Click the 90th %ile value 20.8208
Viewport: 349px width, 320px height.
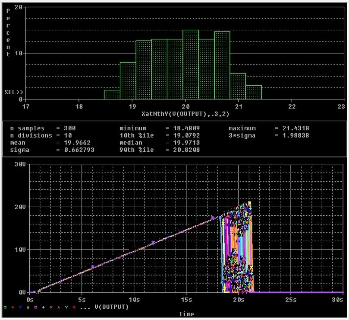[x=186, y=150]
